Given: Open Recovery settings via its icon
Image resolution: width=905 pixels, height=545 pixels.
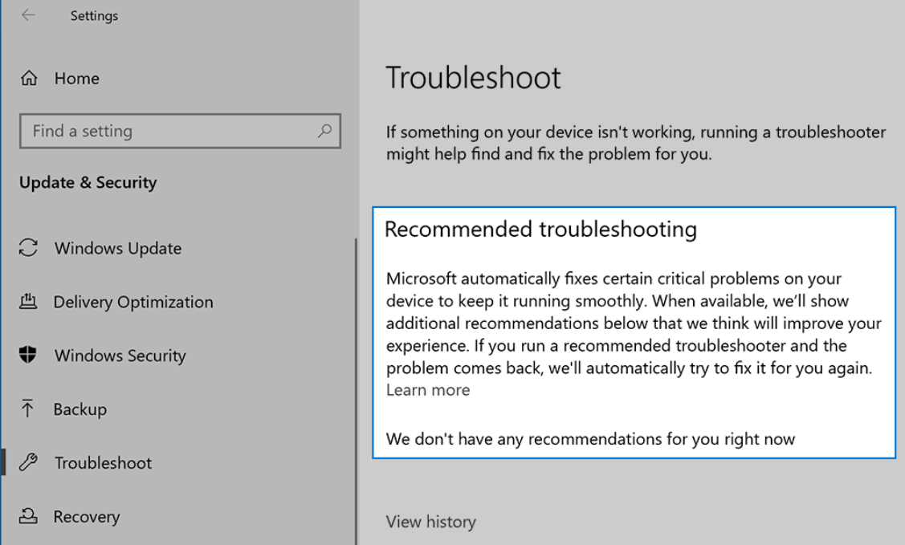Looking at the screenshot, I should pyautogui.click(x=29, y=517).
